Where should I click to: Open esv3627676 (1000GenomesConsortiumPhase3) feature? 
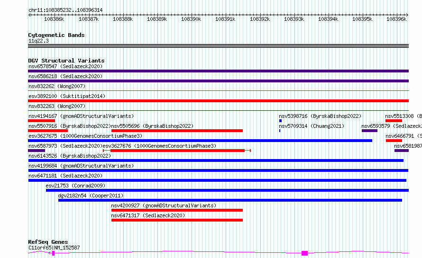point(177,151)
